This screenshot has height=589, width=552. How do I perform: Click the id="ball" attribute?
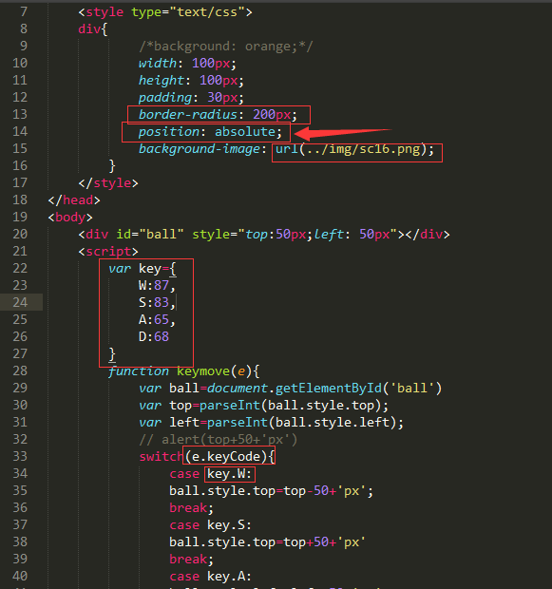tap(150, 235)
